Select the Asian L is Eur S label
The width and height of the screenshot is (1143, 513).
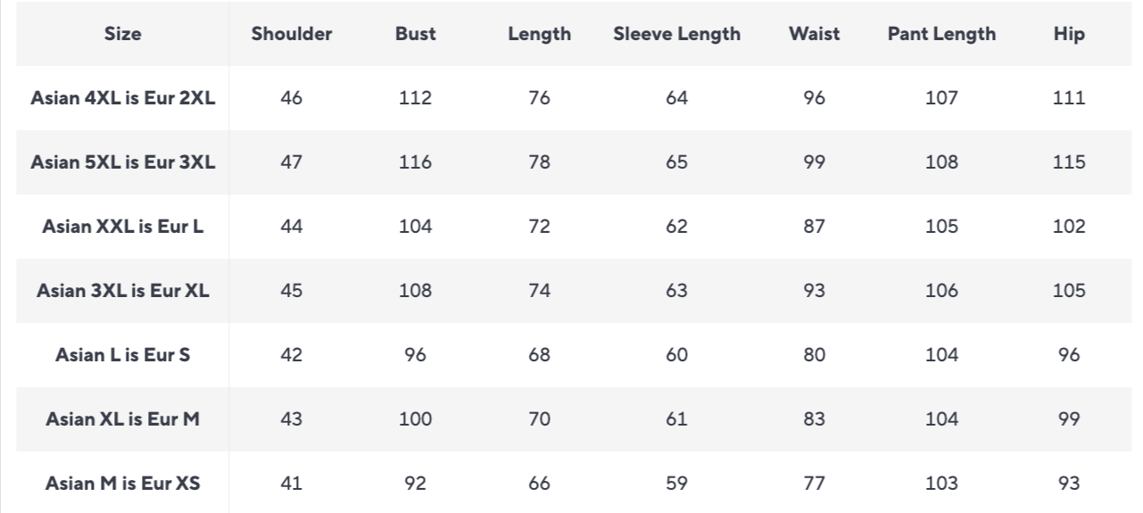point(123,355)
